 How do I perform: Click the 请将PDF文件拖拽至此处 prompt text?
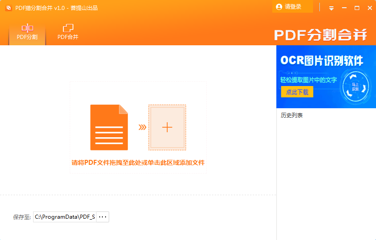coord(138,163)
